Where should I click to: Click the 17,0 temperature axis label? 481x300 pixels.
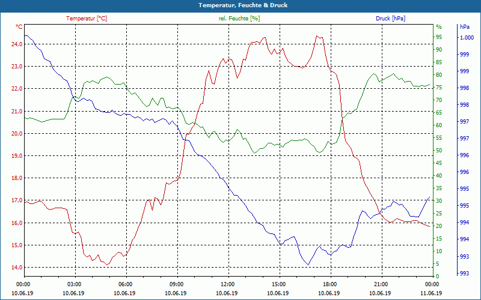17,200
